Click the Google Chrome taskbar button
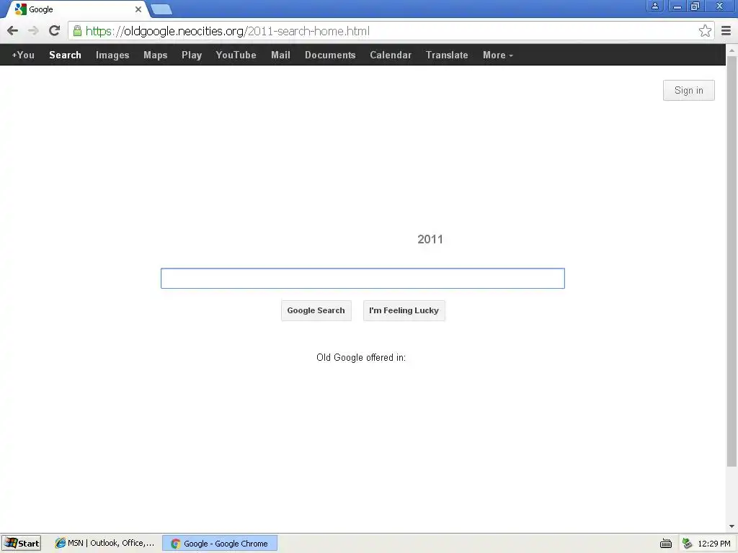Image resolution: width=738 pixels, height=553 pixels. point(220,543)
